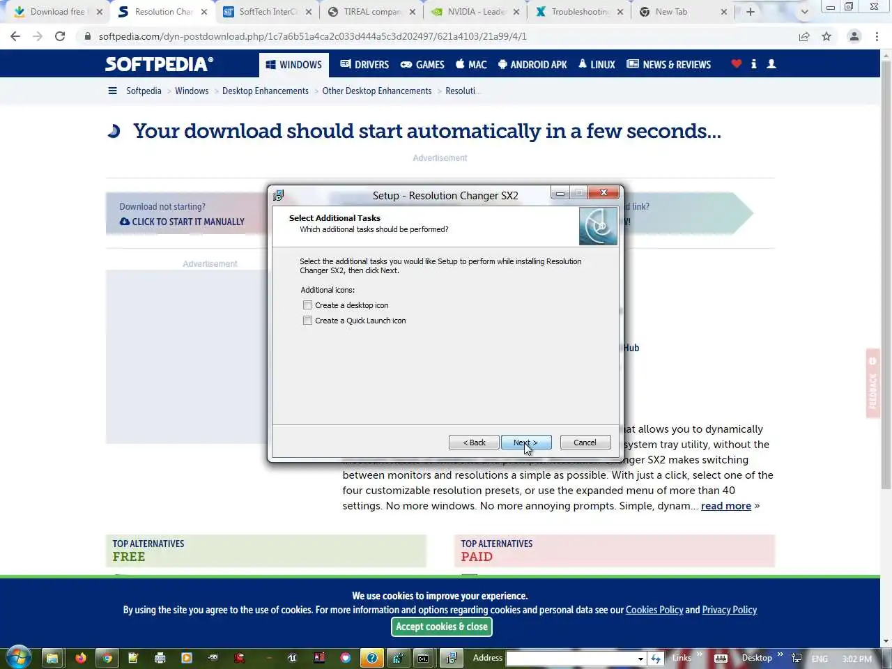Screen dimensions: 892x669
Task: Expand the Links toolbar chevron
Action: click(699, 654)
